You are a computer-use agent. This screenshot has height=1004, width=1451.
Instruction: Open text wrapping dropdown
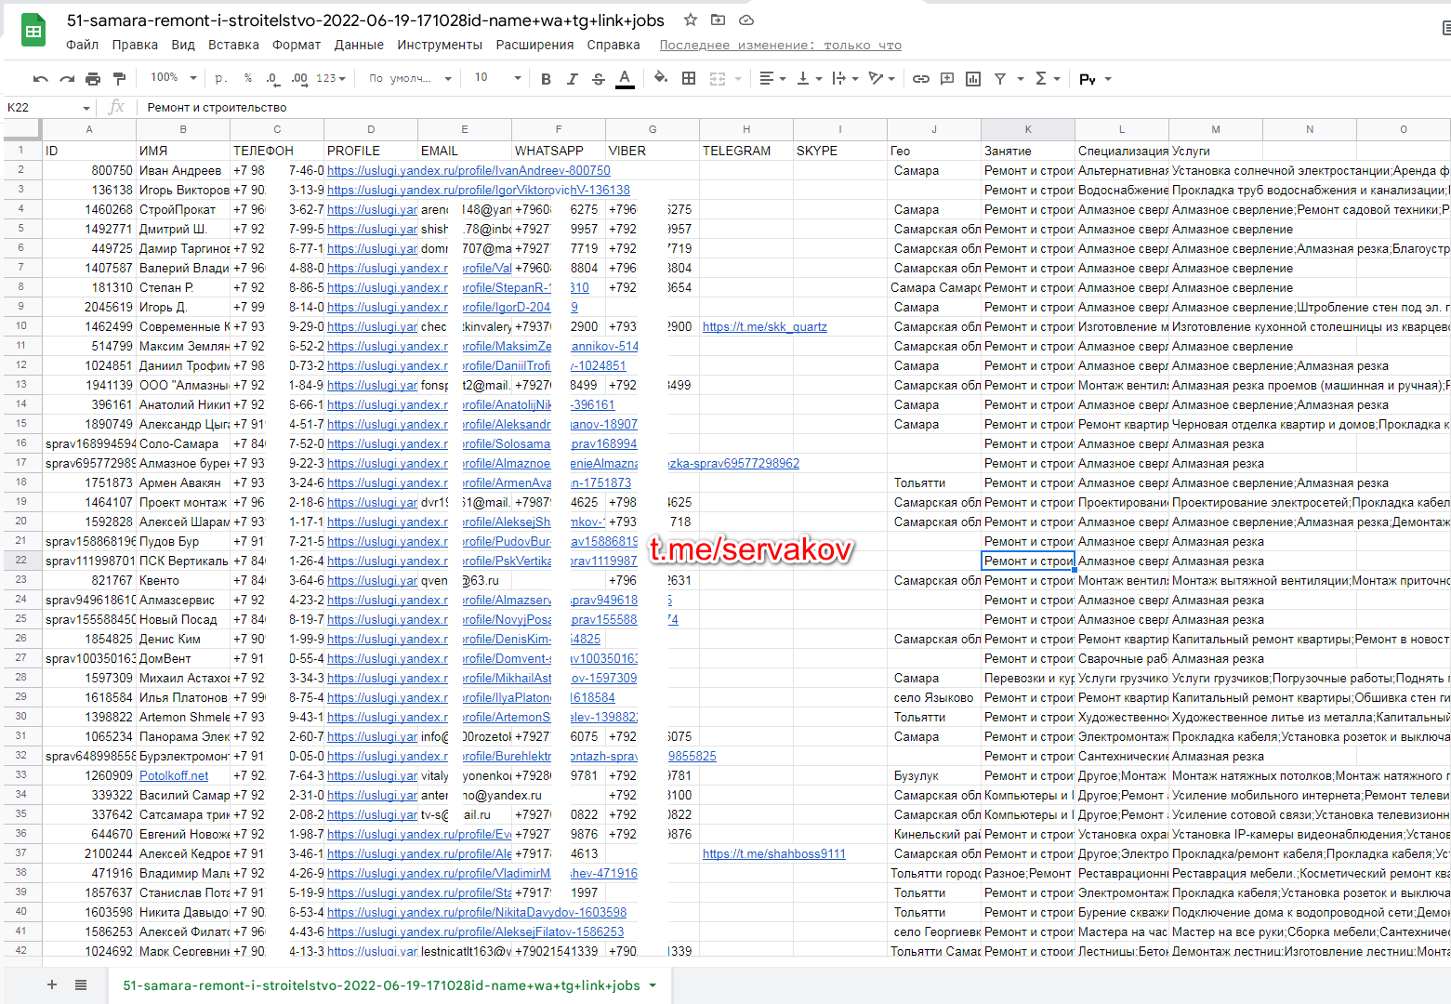(x=845, y=79)
